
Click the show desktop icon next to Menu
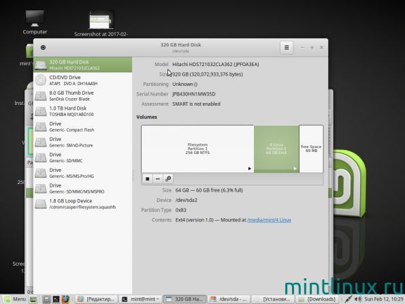click(x=33, y=299)
